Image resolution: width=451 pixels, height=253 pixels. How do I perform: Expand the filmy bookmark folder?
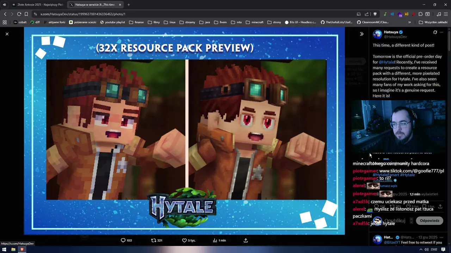tap(154, 22)
